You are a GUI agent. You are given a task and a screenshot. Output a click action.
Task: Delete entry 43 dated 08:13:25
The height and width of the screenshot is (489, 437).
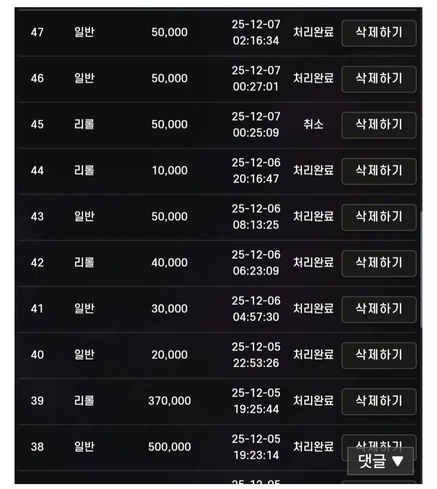coord(379,217)
